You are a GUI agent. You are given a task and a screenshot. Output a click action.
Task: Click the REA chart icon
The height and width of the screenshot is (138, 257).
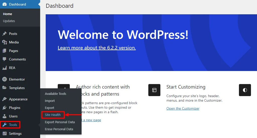(x=5, y=68)
